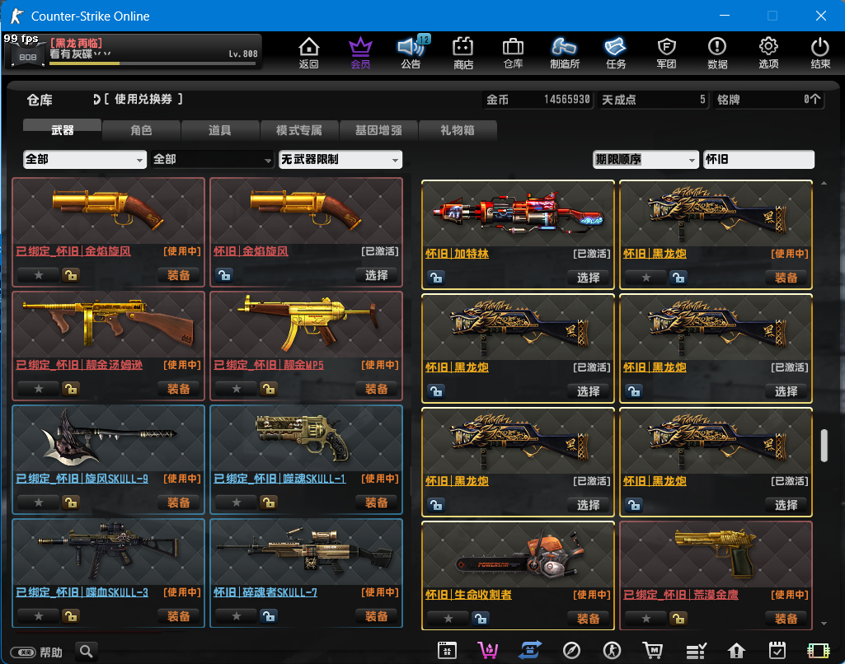Open the 公告 announcements speaker icon
Screen dimensions: 845x664
411,53
